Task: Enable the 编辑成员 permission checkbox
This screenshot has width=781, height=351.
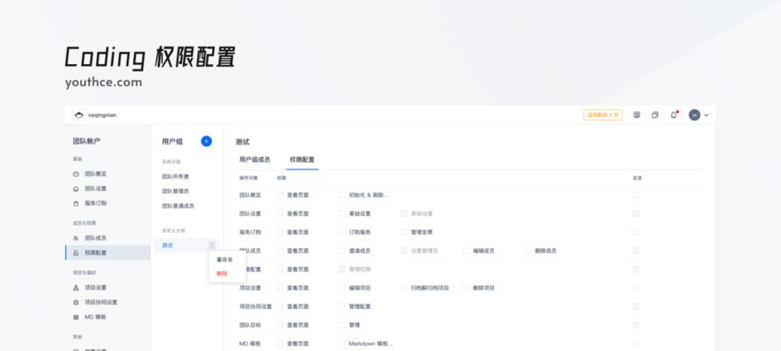Action: 466,251
